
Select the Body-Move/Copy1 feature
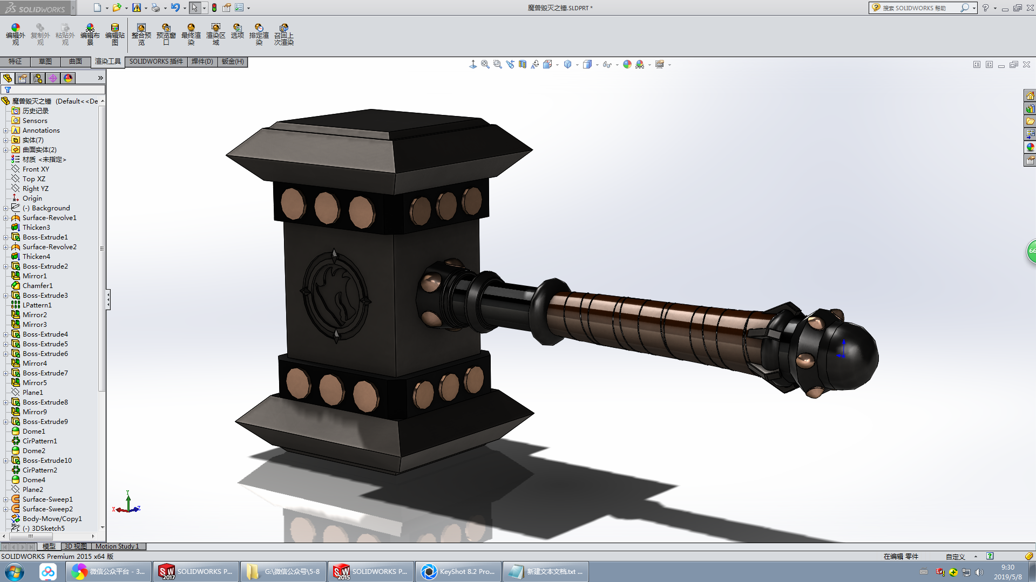click(52, 519)
